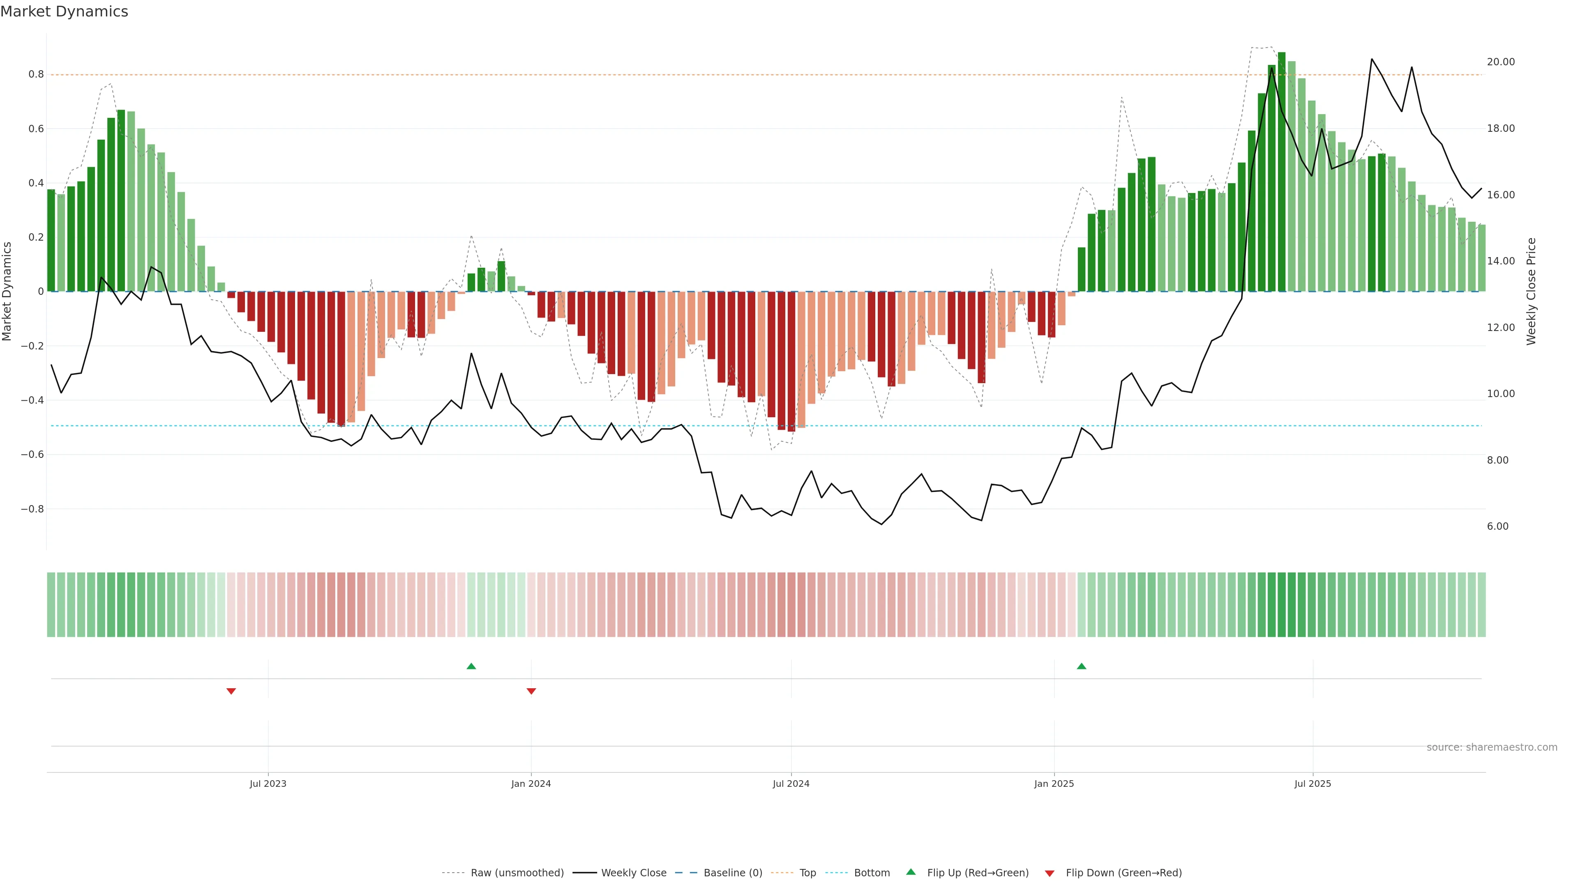This screenshot has height=887, width=1578.
Task: Click the green flip-up marker before Jan 2024
Action: tap(471, 666)
